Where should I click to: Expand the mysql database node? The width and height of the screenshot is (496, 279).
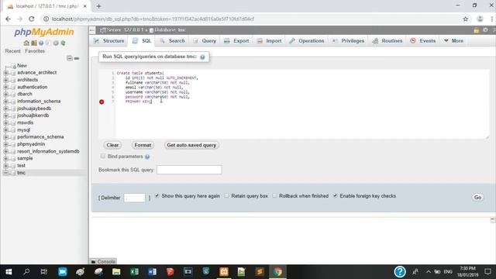point(5,130)
